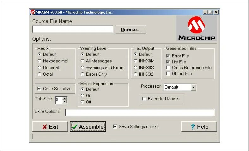Click the Tab Size value field

click(x=59, y=100)
